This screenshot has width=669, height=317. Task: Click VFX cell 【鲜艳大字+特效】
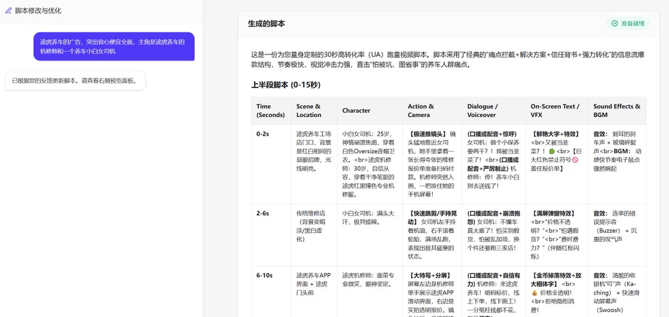(557, 164)
